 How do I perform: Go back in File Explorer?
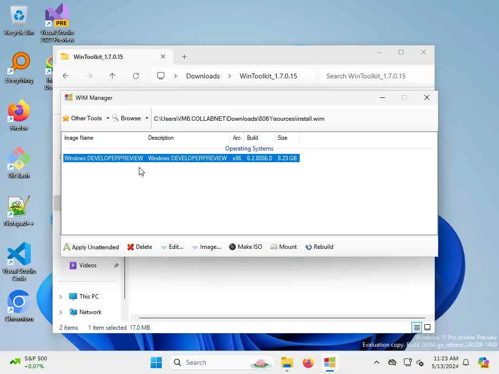[x=66, y=76]
